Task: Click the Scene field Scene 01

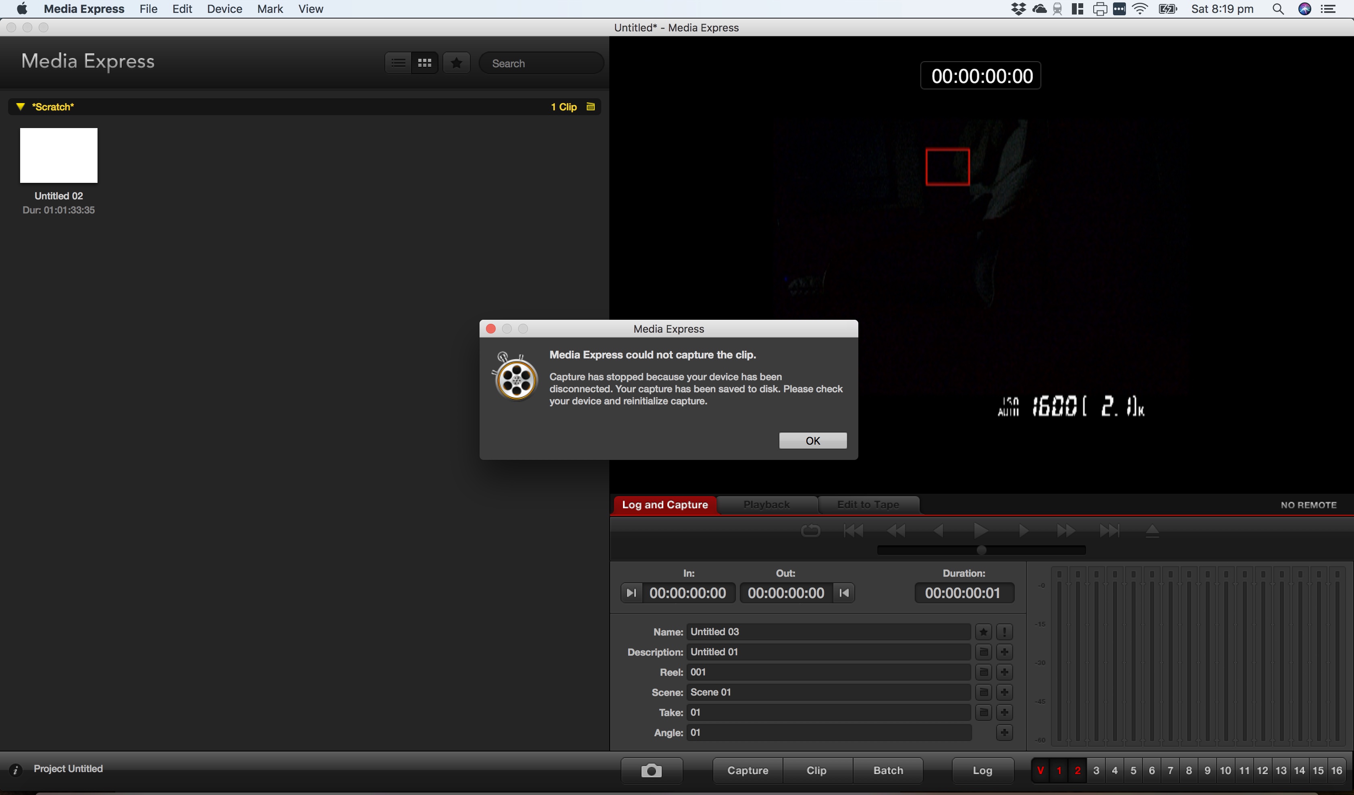Action: (828, 692)
